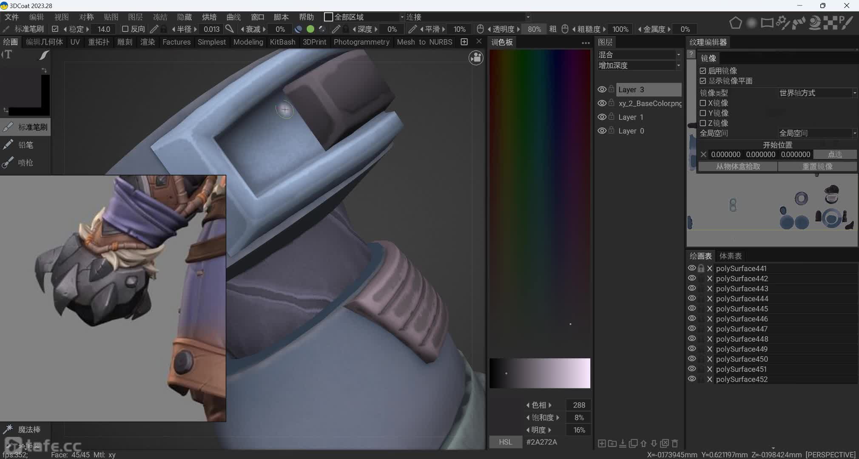Click the blue sphere icon in brush toolbar

click(299, 29)
